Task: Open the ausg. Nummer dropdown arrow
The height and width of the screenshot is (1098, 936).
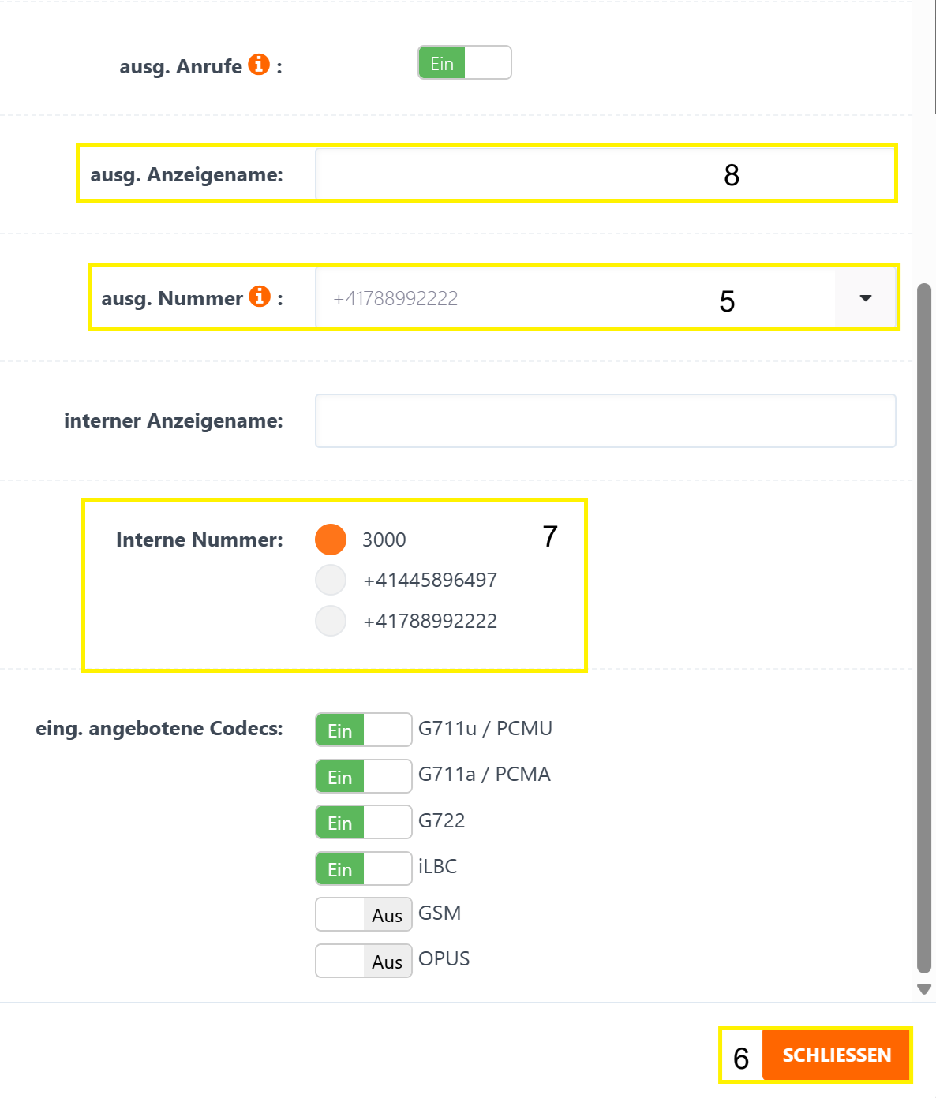Action: click(x=866, y=298)
